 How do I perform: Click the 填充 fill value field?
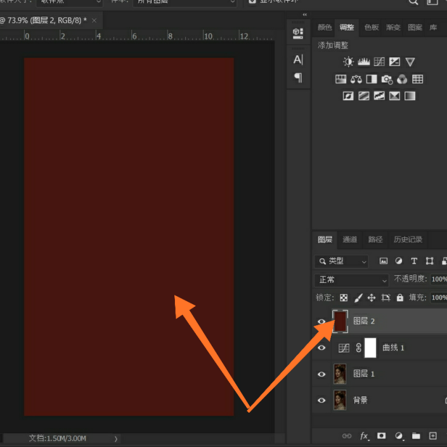click(x=439, y=297)
